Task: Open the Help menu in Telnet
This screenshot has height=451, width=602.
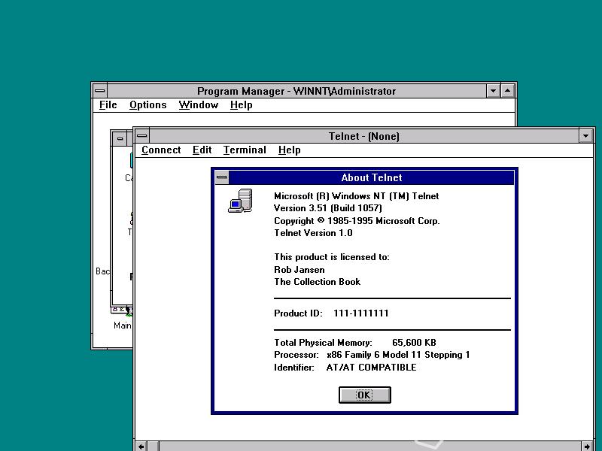Action: tap(289, 150)
